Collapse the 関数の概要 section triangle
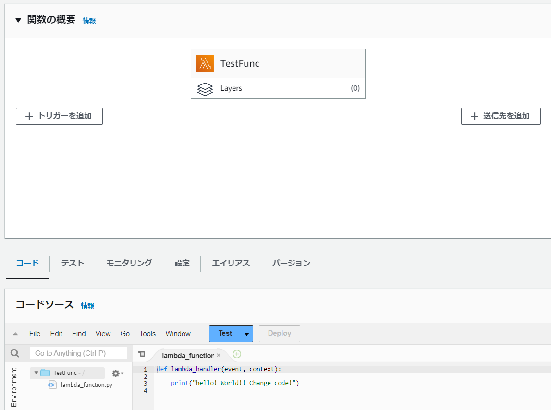This screenshot has width=551, height=410. 18,20
